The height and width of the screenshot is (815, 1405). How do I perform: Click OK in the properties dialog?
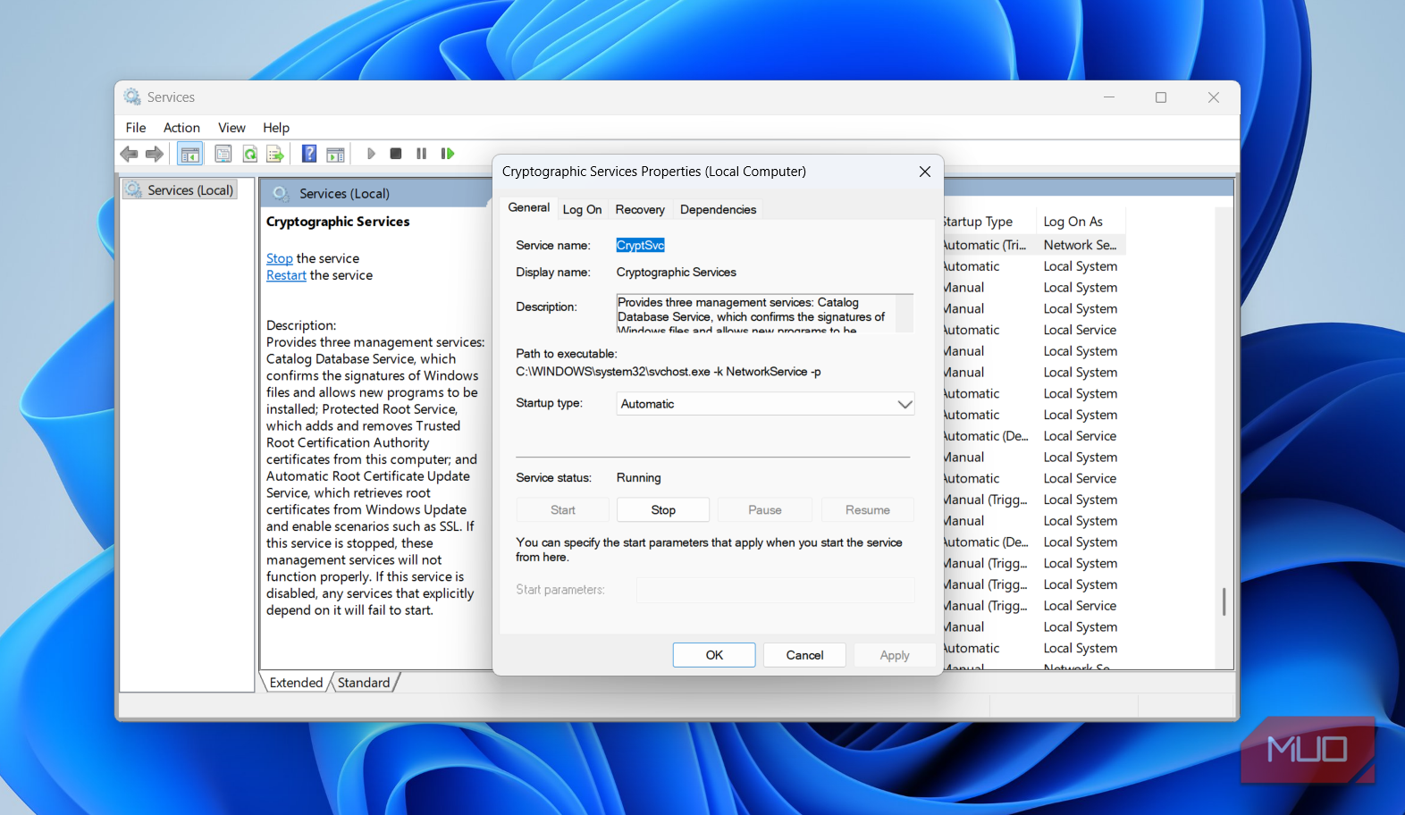(x=714, y=655)
